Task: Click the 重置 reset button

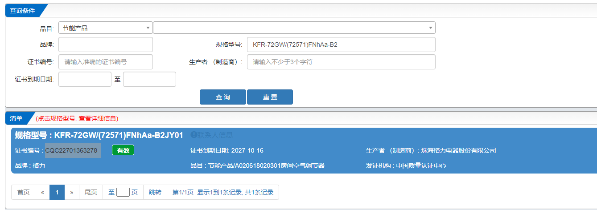Action: click(x=270, y=97)
